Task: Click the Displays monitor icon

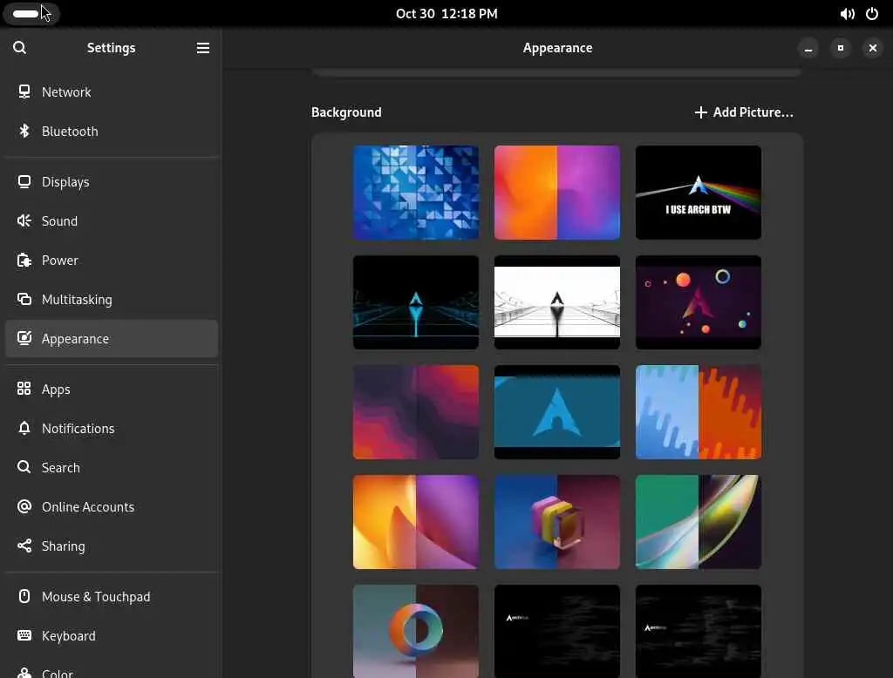Action: pos(24,181)
